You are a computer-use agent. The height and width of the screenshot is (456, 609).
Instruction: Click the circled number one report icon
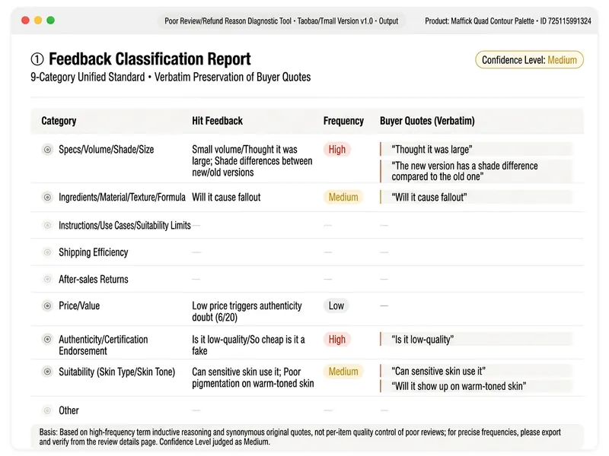coord(37,59)
